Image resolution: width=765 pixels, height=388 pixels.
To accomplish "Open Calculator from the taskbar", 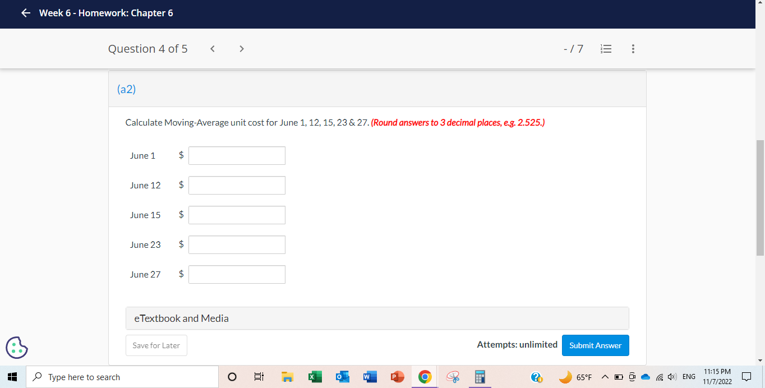I will 480,377.
